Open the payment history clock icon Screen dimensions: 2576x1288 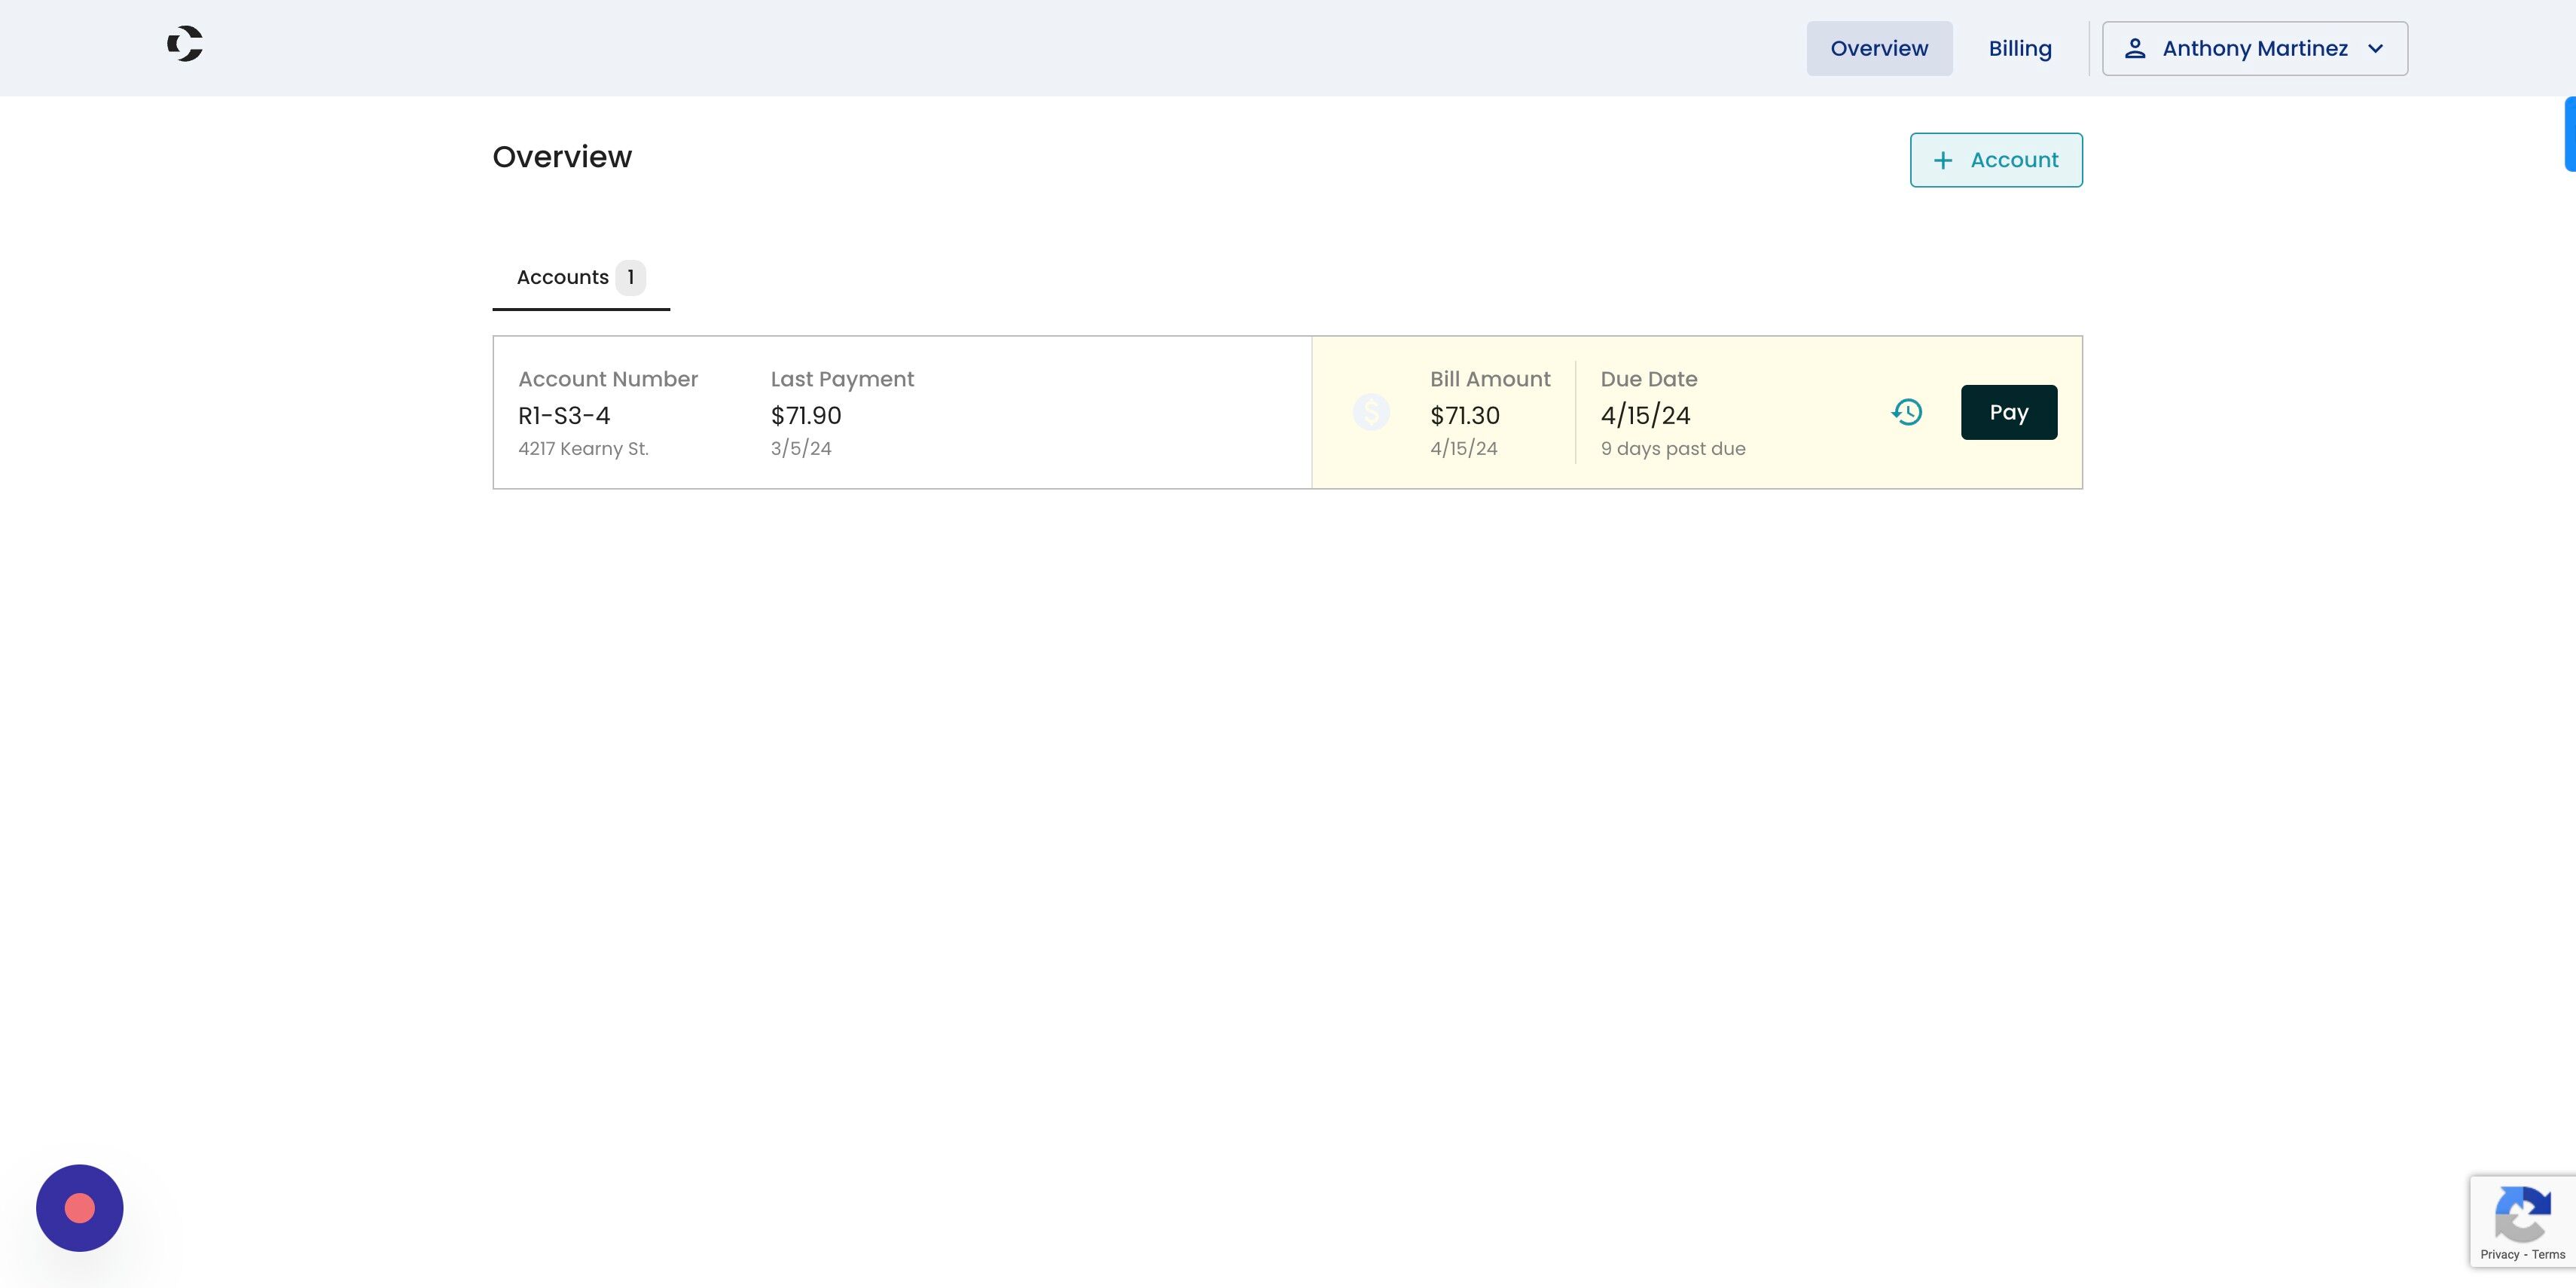point(1907,412)
